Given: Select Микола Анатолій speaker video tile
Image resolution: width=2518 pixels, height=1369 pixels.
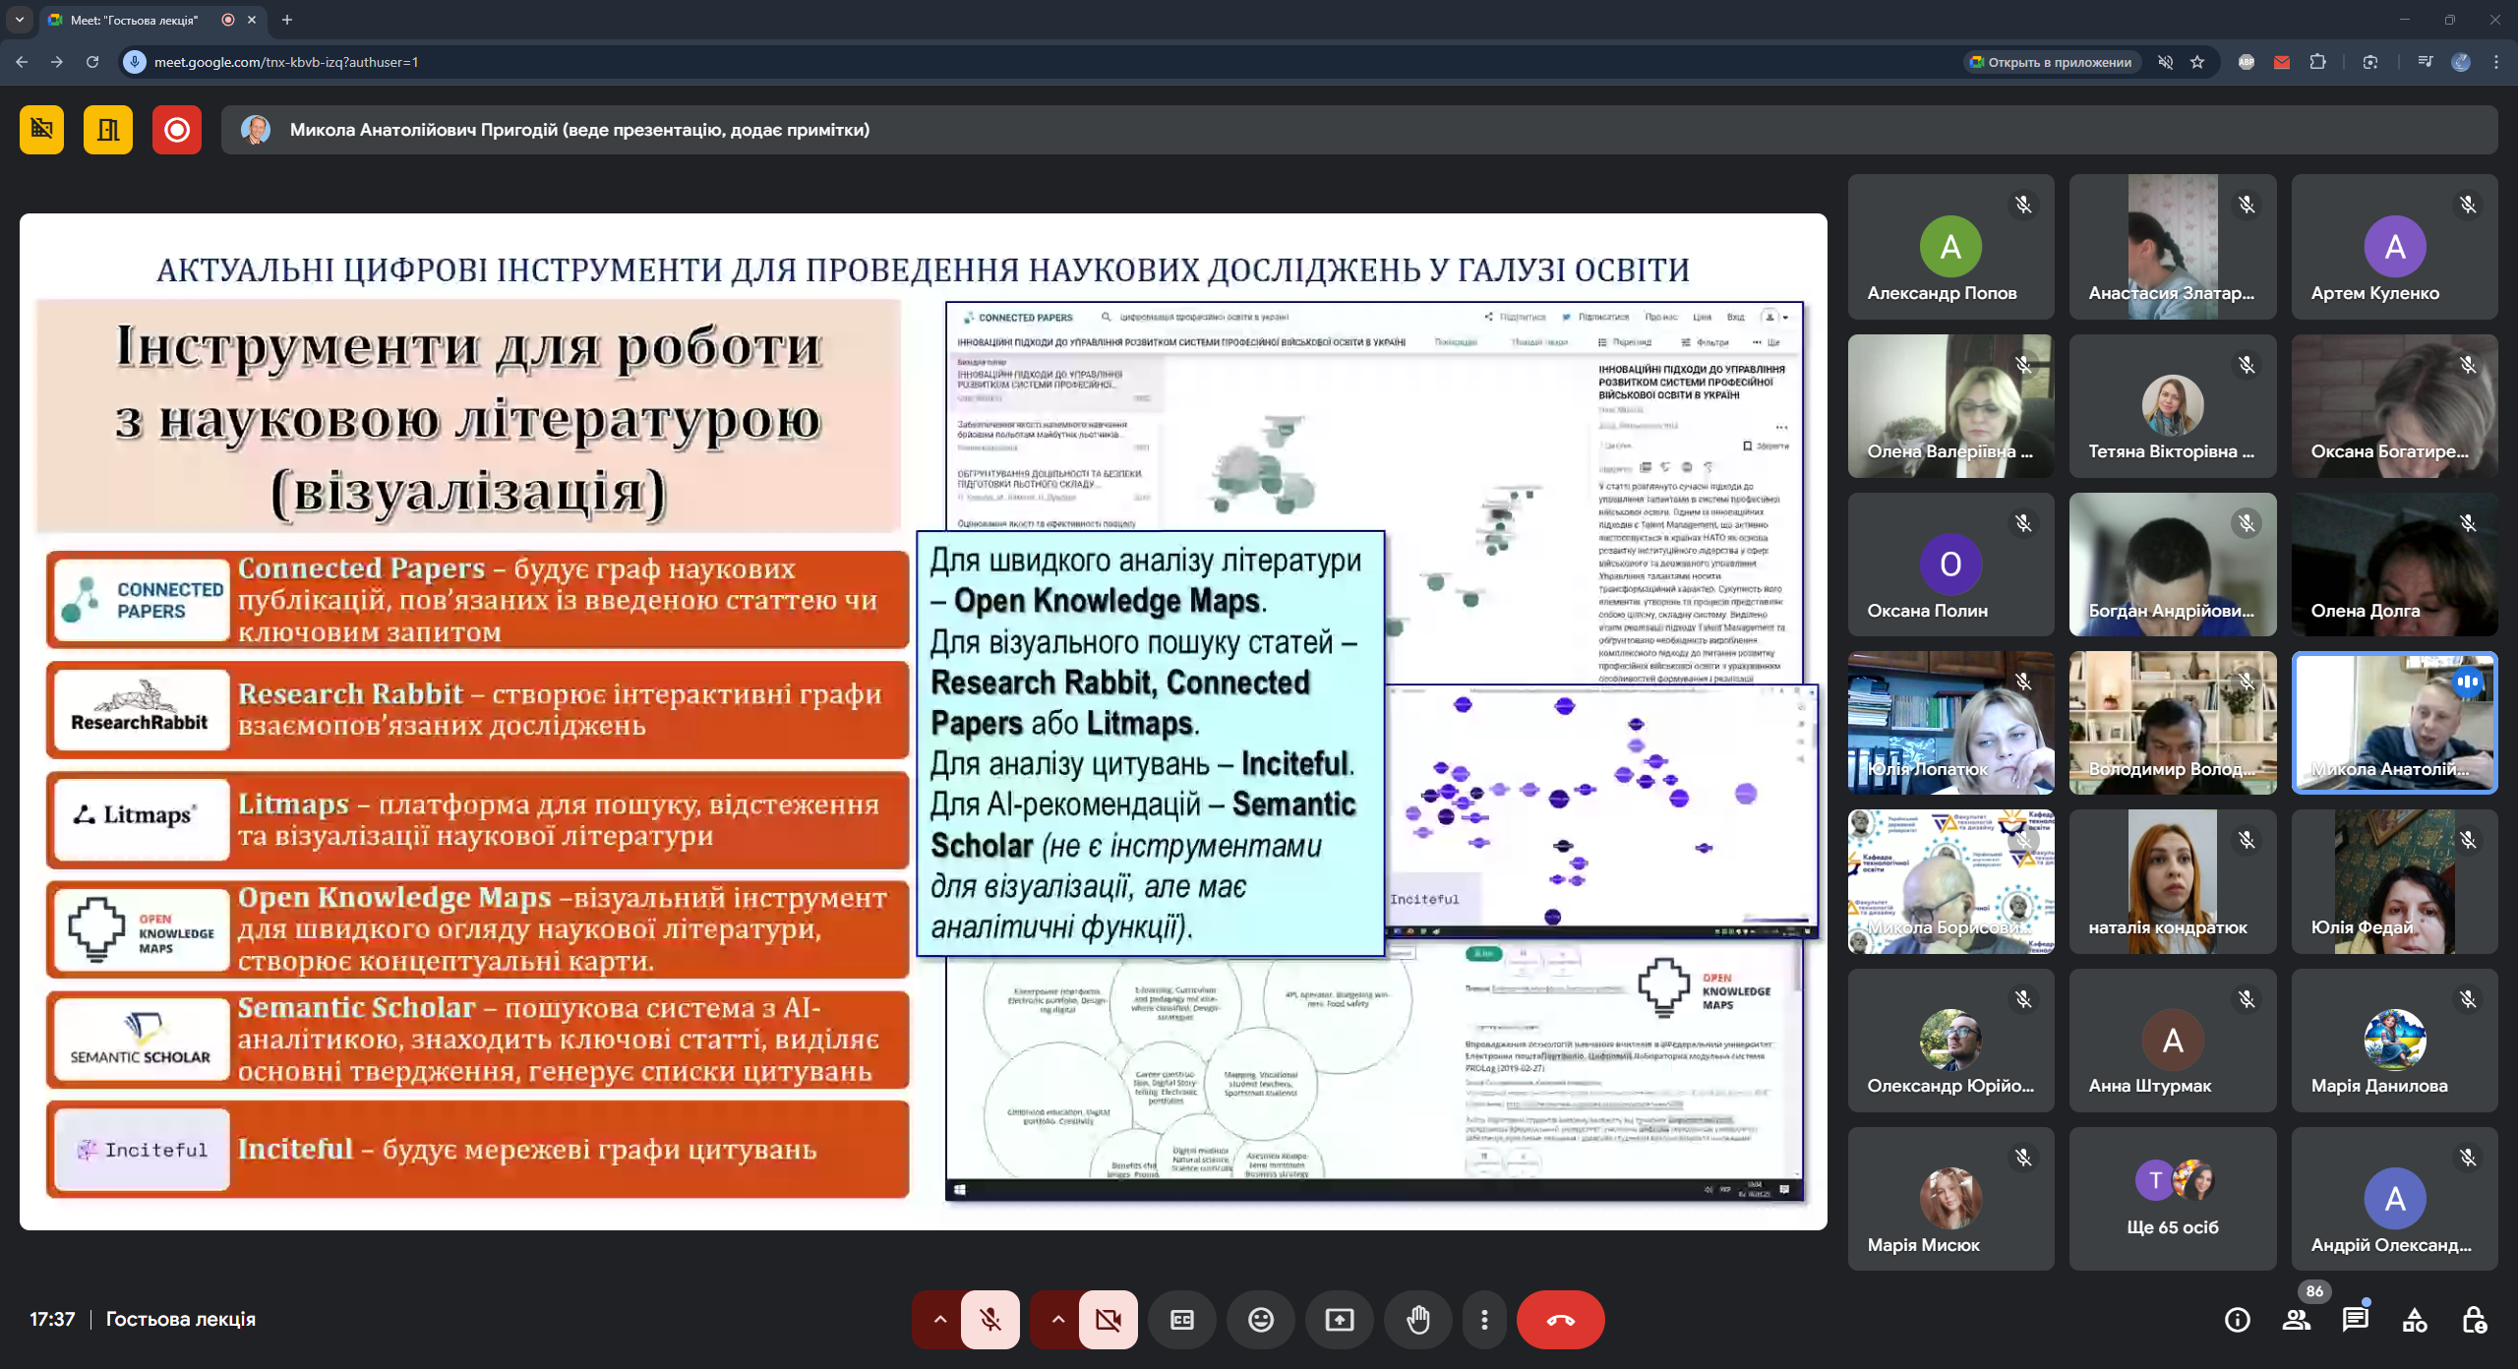Looking at the screenshot, I should point(2394,723).
